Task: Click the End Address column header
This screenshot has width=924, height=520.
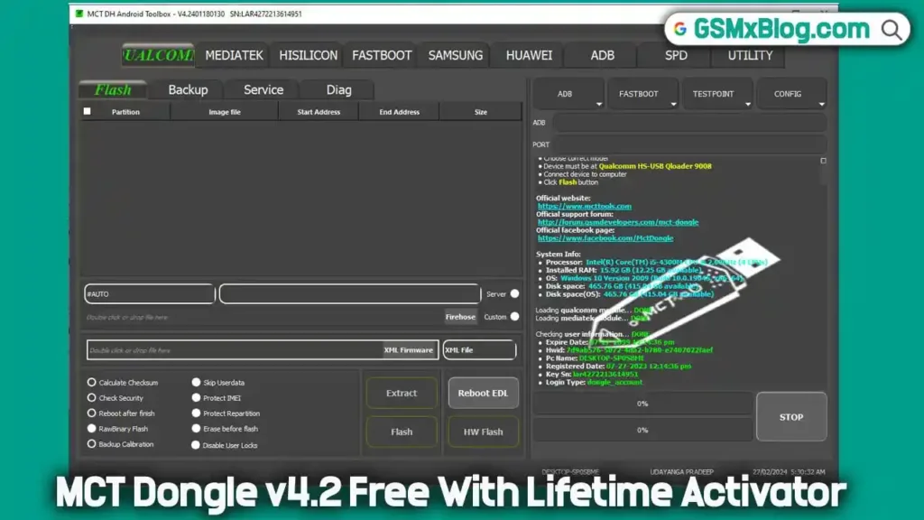Action: (x=400, y=111)
